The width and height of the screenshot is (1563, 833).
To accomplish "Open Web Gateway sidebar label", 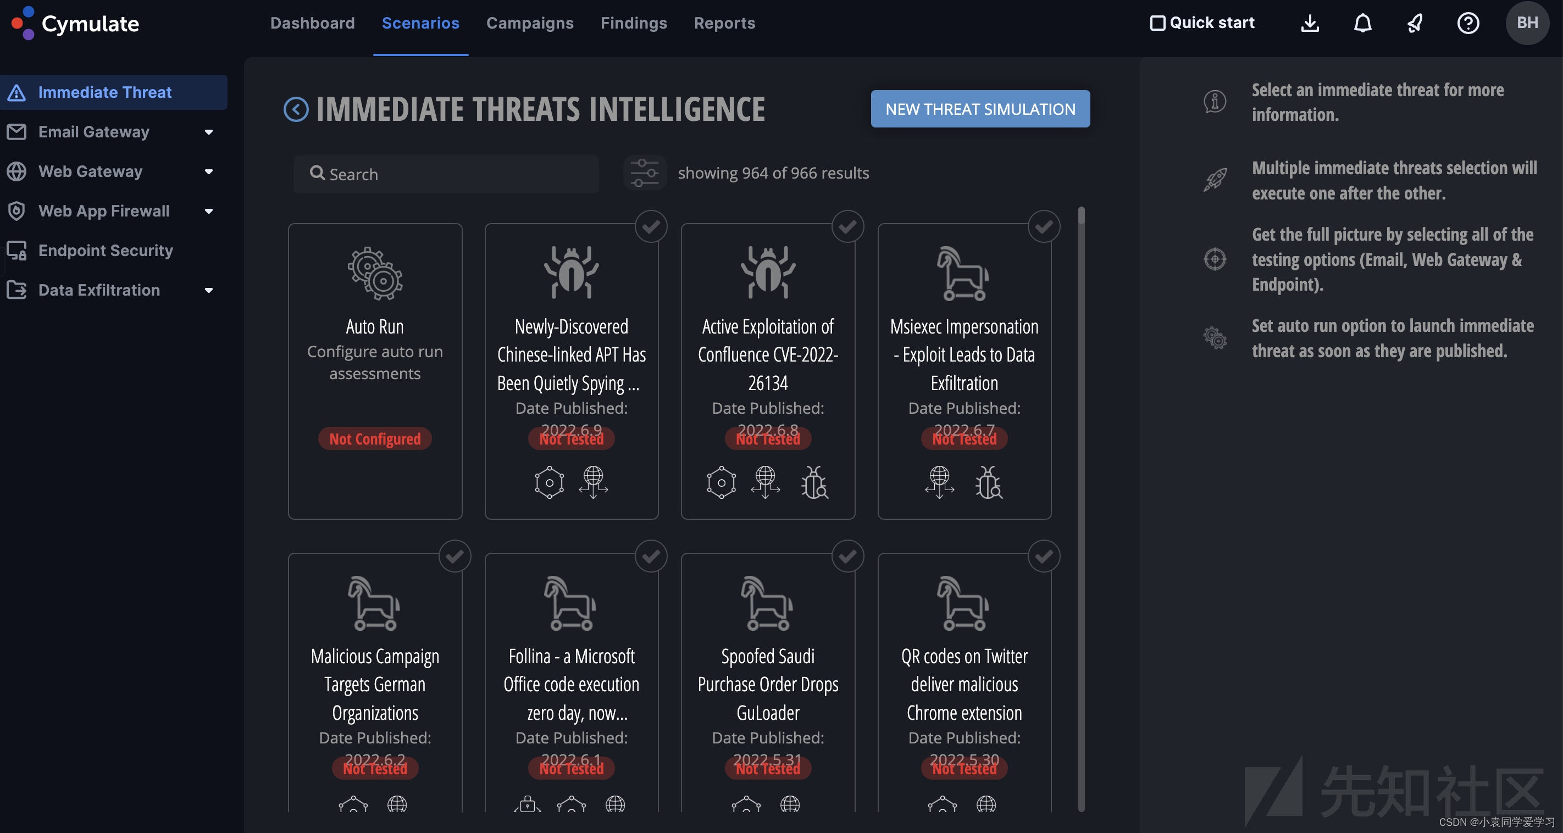I will coord(91,171).
